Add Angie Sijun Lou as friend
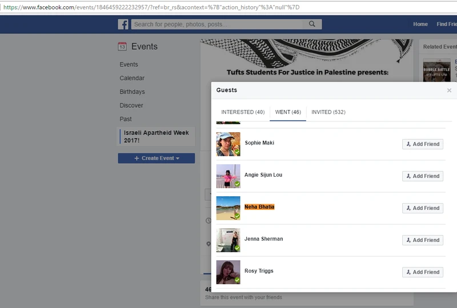457x308 pixels. (423, 176)
